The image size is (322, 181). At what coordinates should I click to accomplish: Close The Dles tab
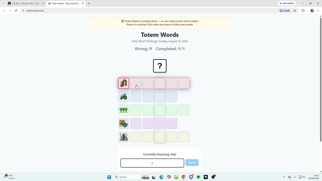(x=43, y=4)
